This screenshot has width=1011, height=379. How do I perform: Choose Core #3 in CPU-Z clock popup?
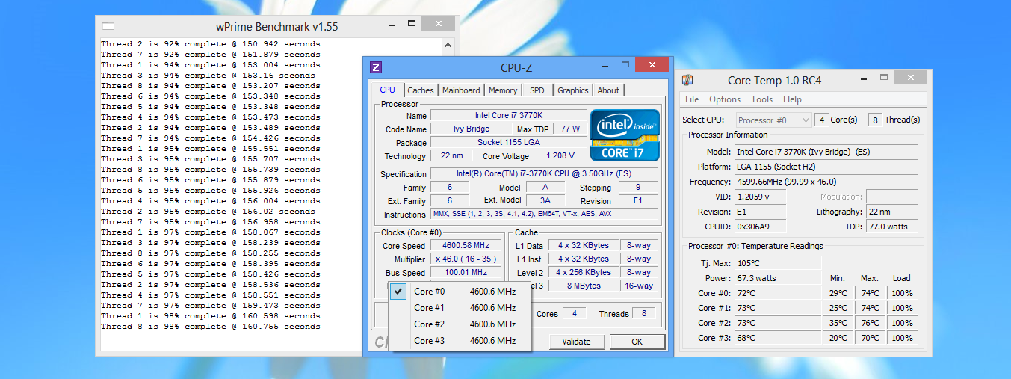tap(460, 341)
